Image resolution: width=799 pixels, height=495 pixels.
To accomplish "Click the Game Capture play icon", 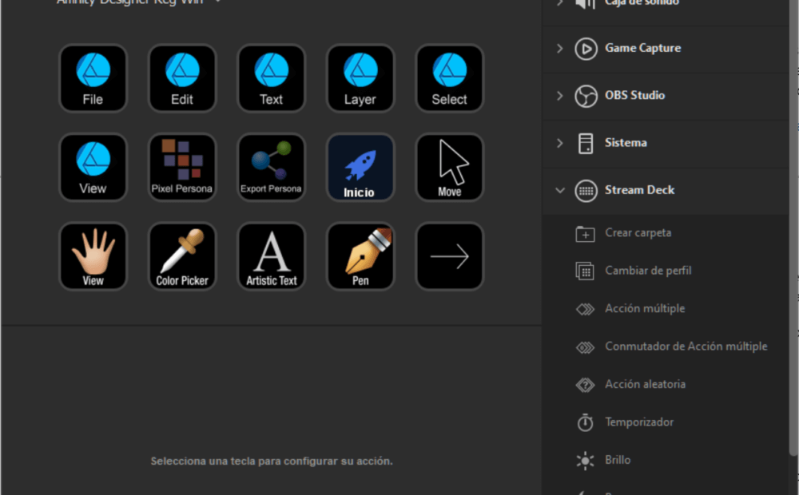I will 586,49.
